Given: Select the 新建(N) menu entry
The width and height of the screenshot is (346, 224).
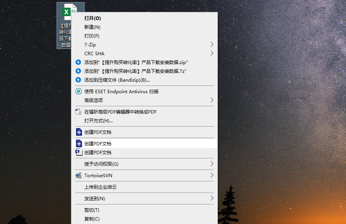Looking at the screenshot, I should coord(92,27).
